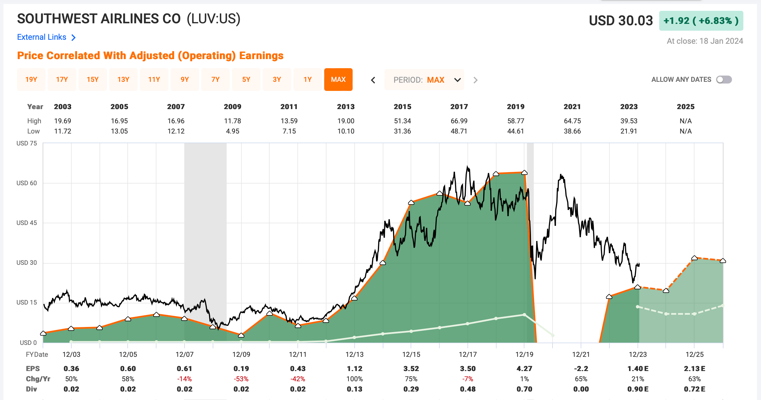Click the SOUTHWEST AIRLINES CO (LUV:US) title
761x400 pixels.
(x=129, y=19)
